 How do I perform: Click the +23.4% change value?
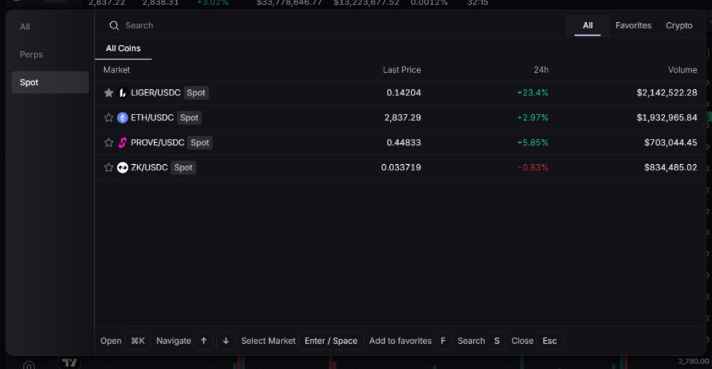(x=533, y=93)
